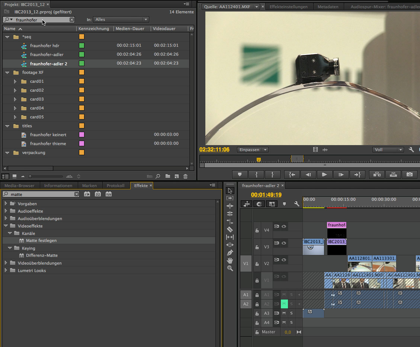Viewport: 420px width, 347px height.
Task: Click the Export Frame camera icon
Action: point(409,174)
